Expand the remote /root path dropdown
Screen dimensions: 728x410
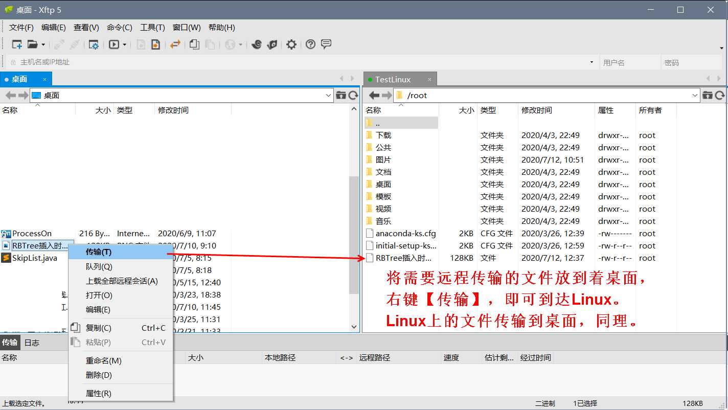(695, 95)
